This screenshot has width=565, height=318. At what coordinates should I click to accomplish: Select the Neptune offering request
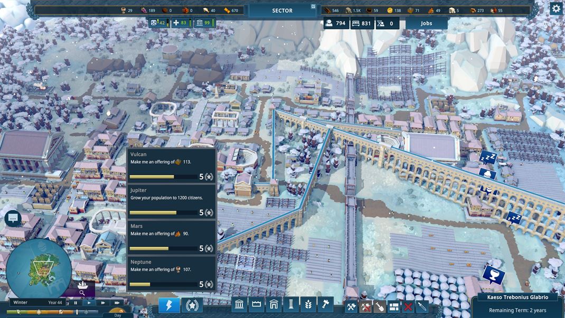pyautogui.click(x=171, y=273)
